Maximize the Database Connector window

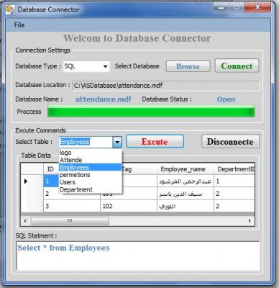237,7
